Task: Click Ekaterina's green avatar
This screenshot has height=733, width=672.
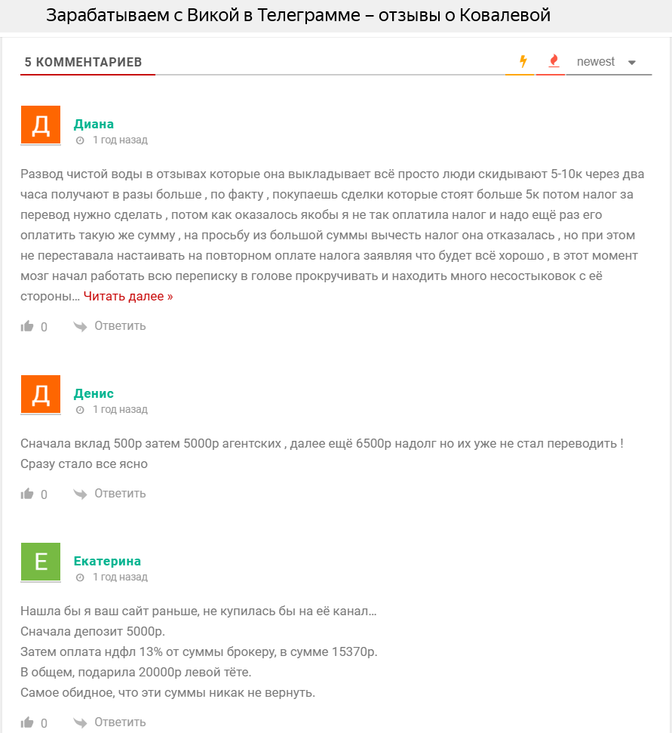Action: [41, 562]
